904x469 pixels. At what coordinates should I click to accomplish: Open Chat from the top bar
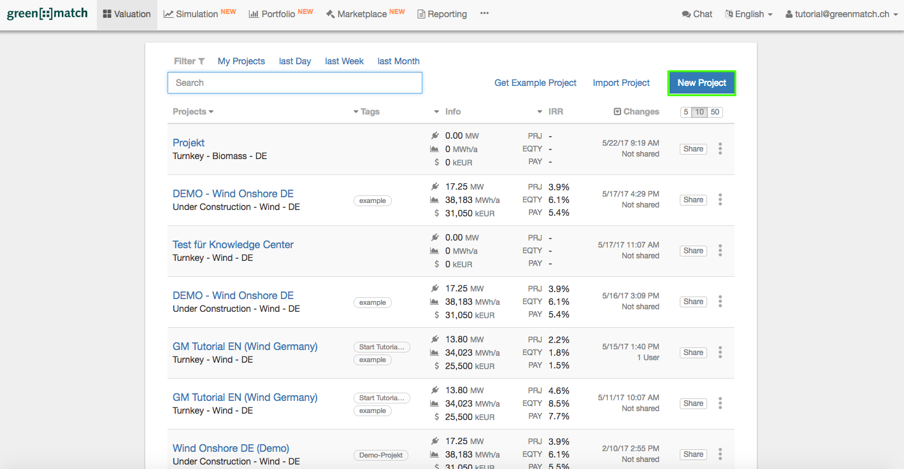click(697, 14)
